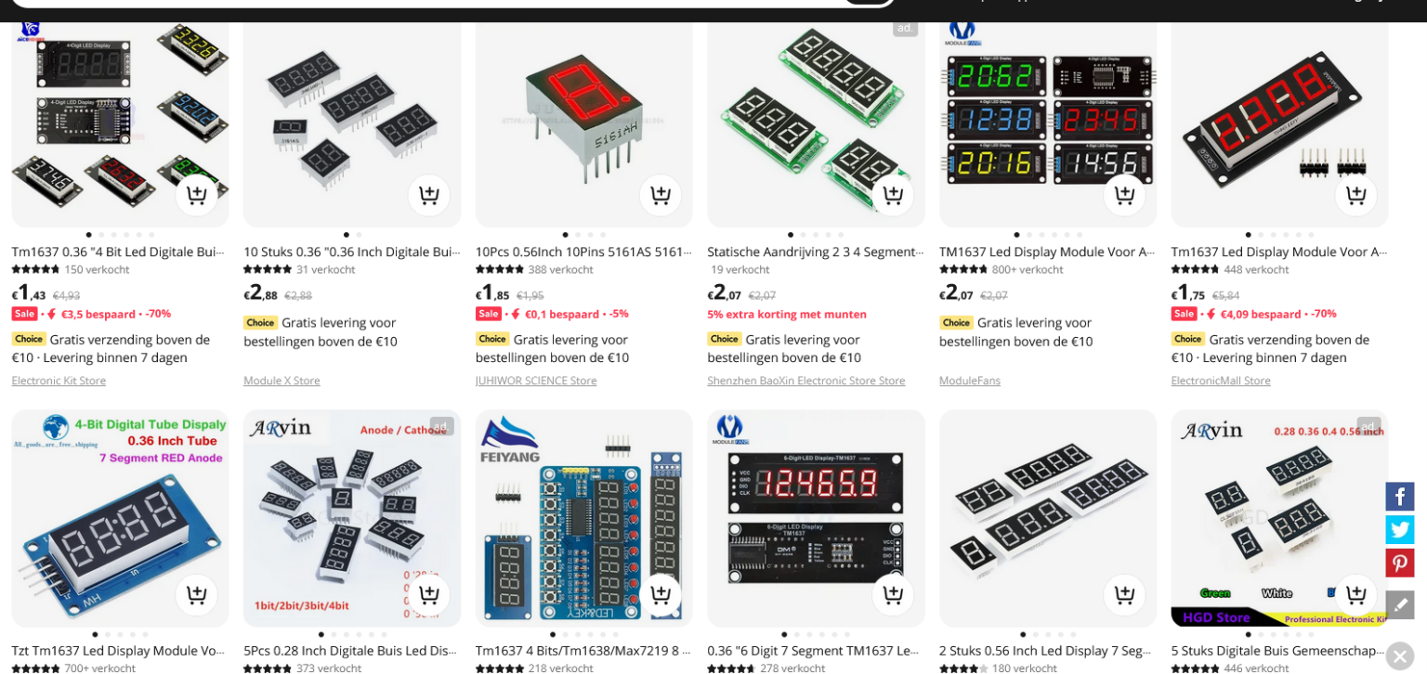Share page on Facebook
Image resolution: width=1427 pixels, height=674 pixels.
(x=1400, y=497)
